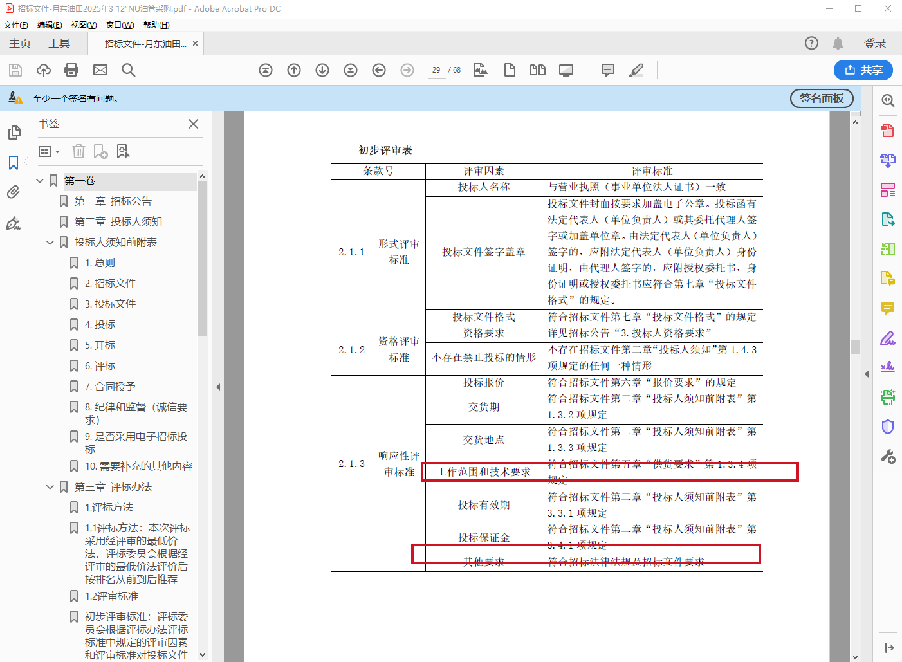Click the 共享 share button
The width and height of the screenshot is (902, 662).
click(863, 70)
